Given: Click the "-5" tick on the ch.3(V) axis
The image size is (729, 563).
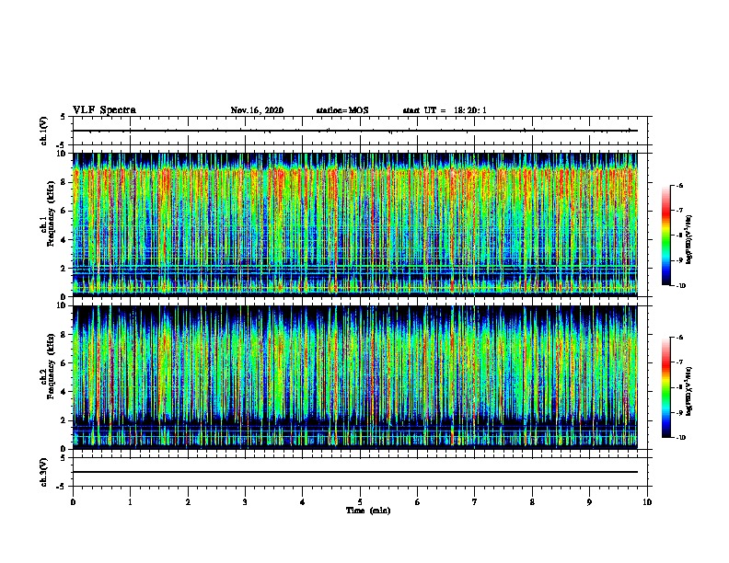Looking at the screenshot, I should pos(62,487).
